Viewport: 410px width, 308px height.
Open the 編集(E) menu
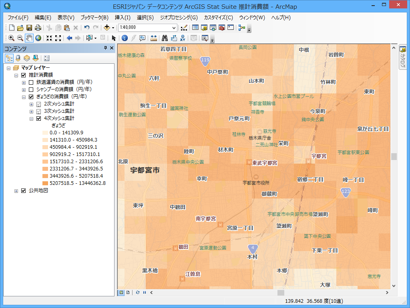[43, 18]
